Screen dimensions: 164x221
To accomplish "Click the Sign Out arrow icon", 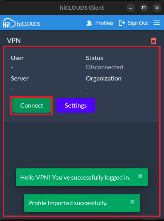I will [122, 23].
